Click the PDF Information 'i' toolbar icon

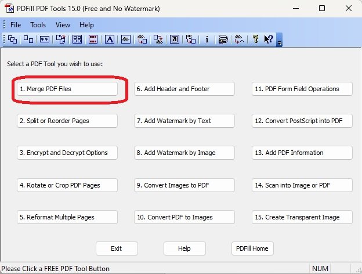click(x=207, y=39)
